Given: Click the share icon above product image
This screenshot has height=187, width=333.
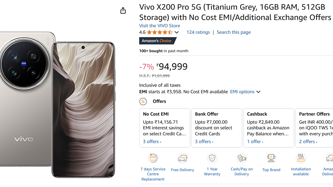Looking at the screenshot, I should point(123,10).
